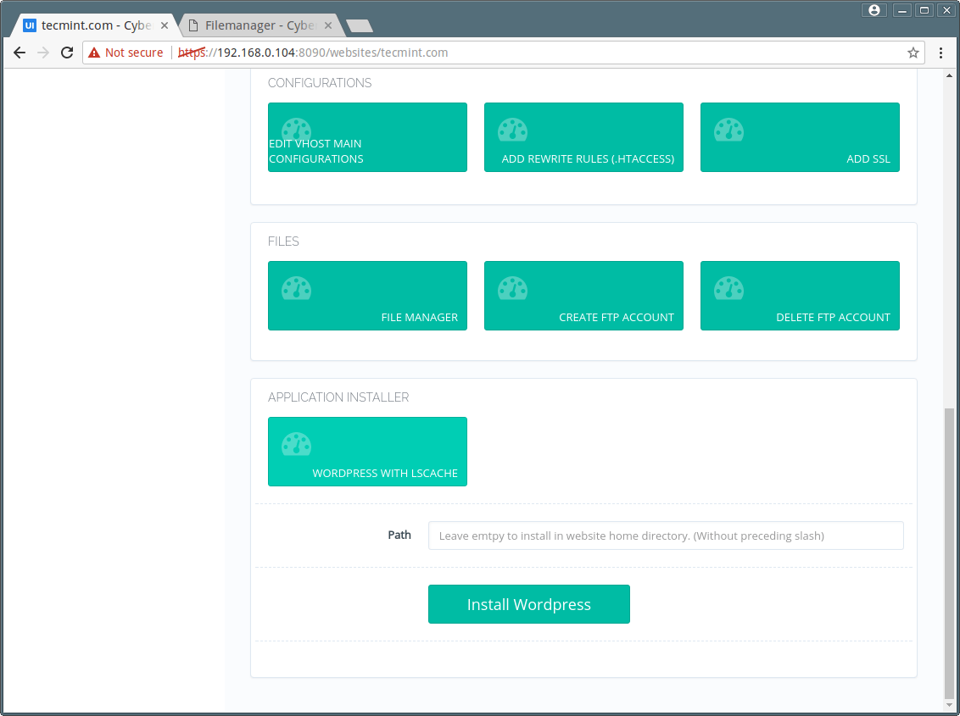Switch to the Filemanager browser tab

(259, 25)
